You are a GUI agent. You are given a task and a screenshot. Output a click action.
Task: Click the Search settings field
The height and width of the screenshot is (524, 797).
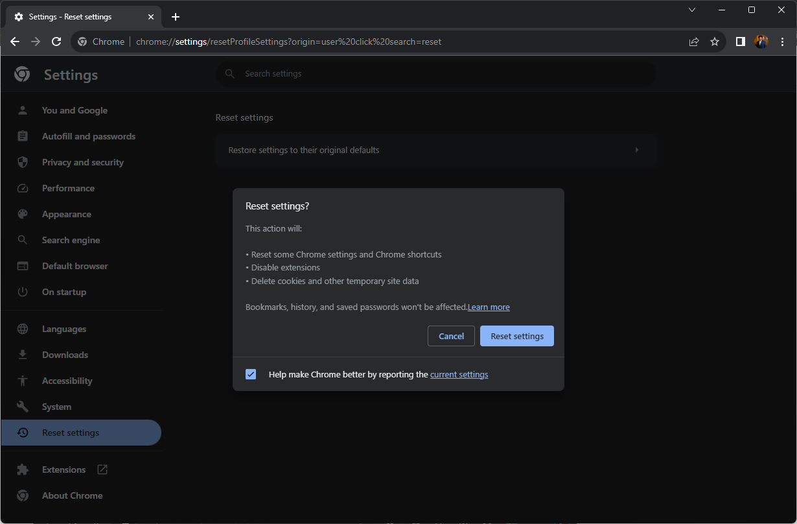(x=435, y=74)
